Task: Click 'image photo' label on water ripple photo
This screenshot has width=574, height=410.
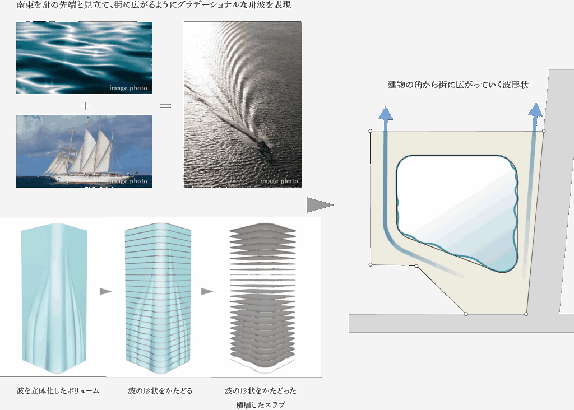Action: [128, 88]
